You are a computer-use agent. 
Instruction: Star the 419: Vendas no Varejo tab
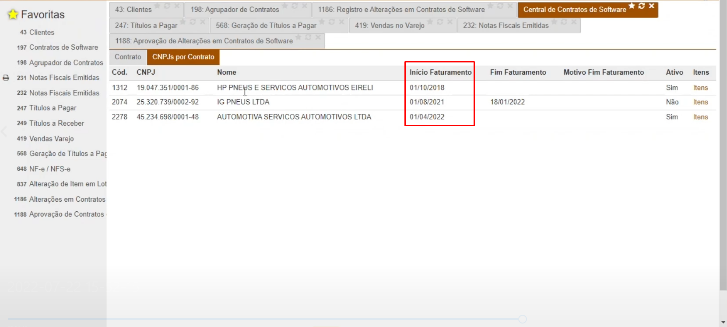(x=430, y=22)
